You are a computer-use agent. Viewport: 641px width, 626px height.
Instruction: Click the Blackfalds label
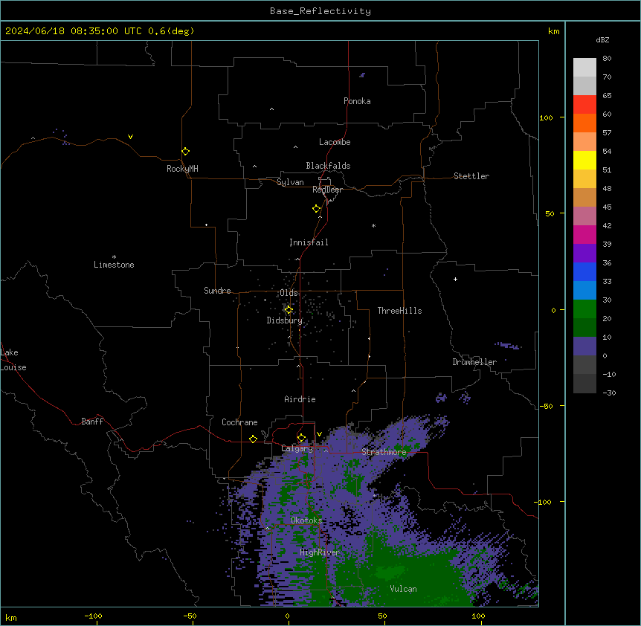tap(328, 166)
